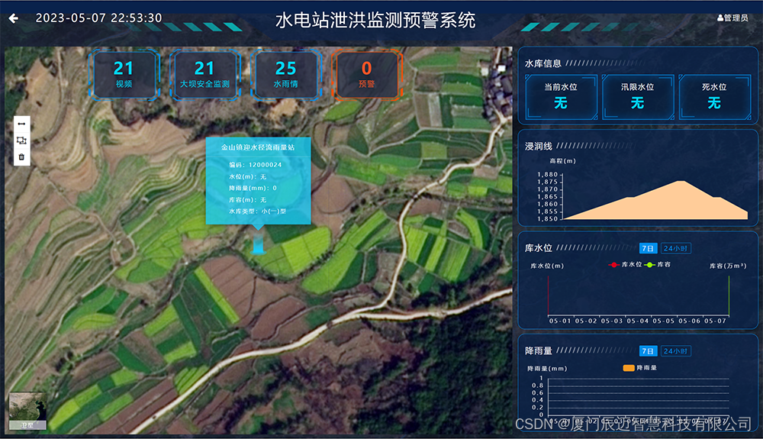This screenshot has width=763, height=439.
Task: Click popup title 金山镇迎水径流雨量站
Action: point(258,147)
